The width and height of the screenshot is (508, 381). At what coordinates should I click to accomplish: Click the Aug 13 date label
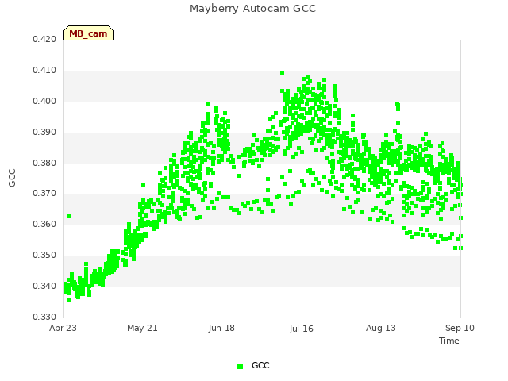click(381, 328)
